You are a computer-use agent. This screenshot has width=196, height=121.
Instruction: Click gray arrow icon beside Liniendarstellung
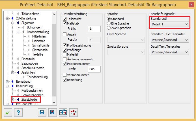click(x=23, y=32)
